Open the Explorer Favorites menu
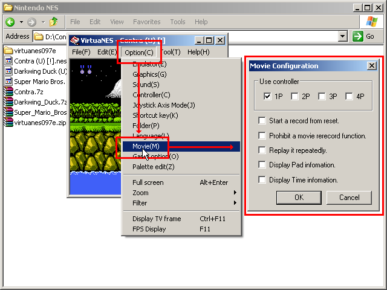 (146, 22)
